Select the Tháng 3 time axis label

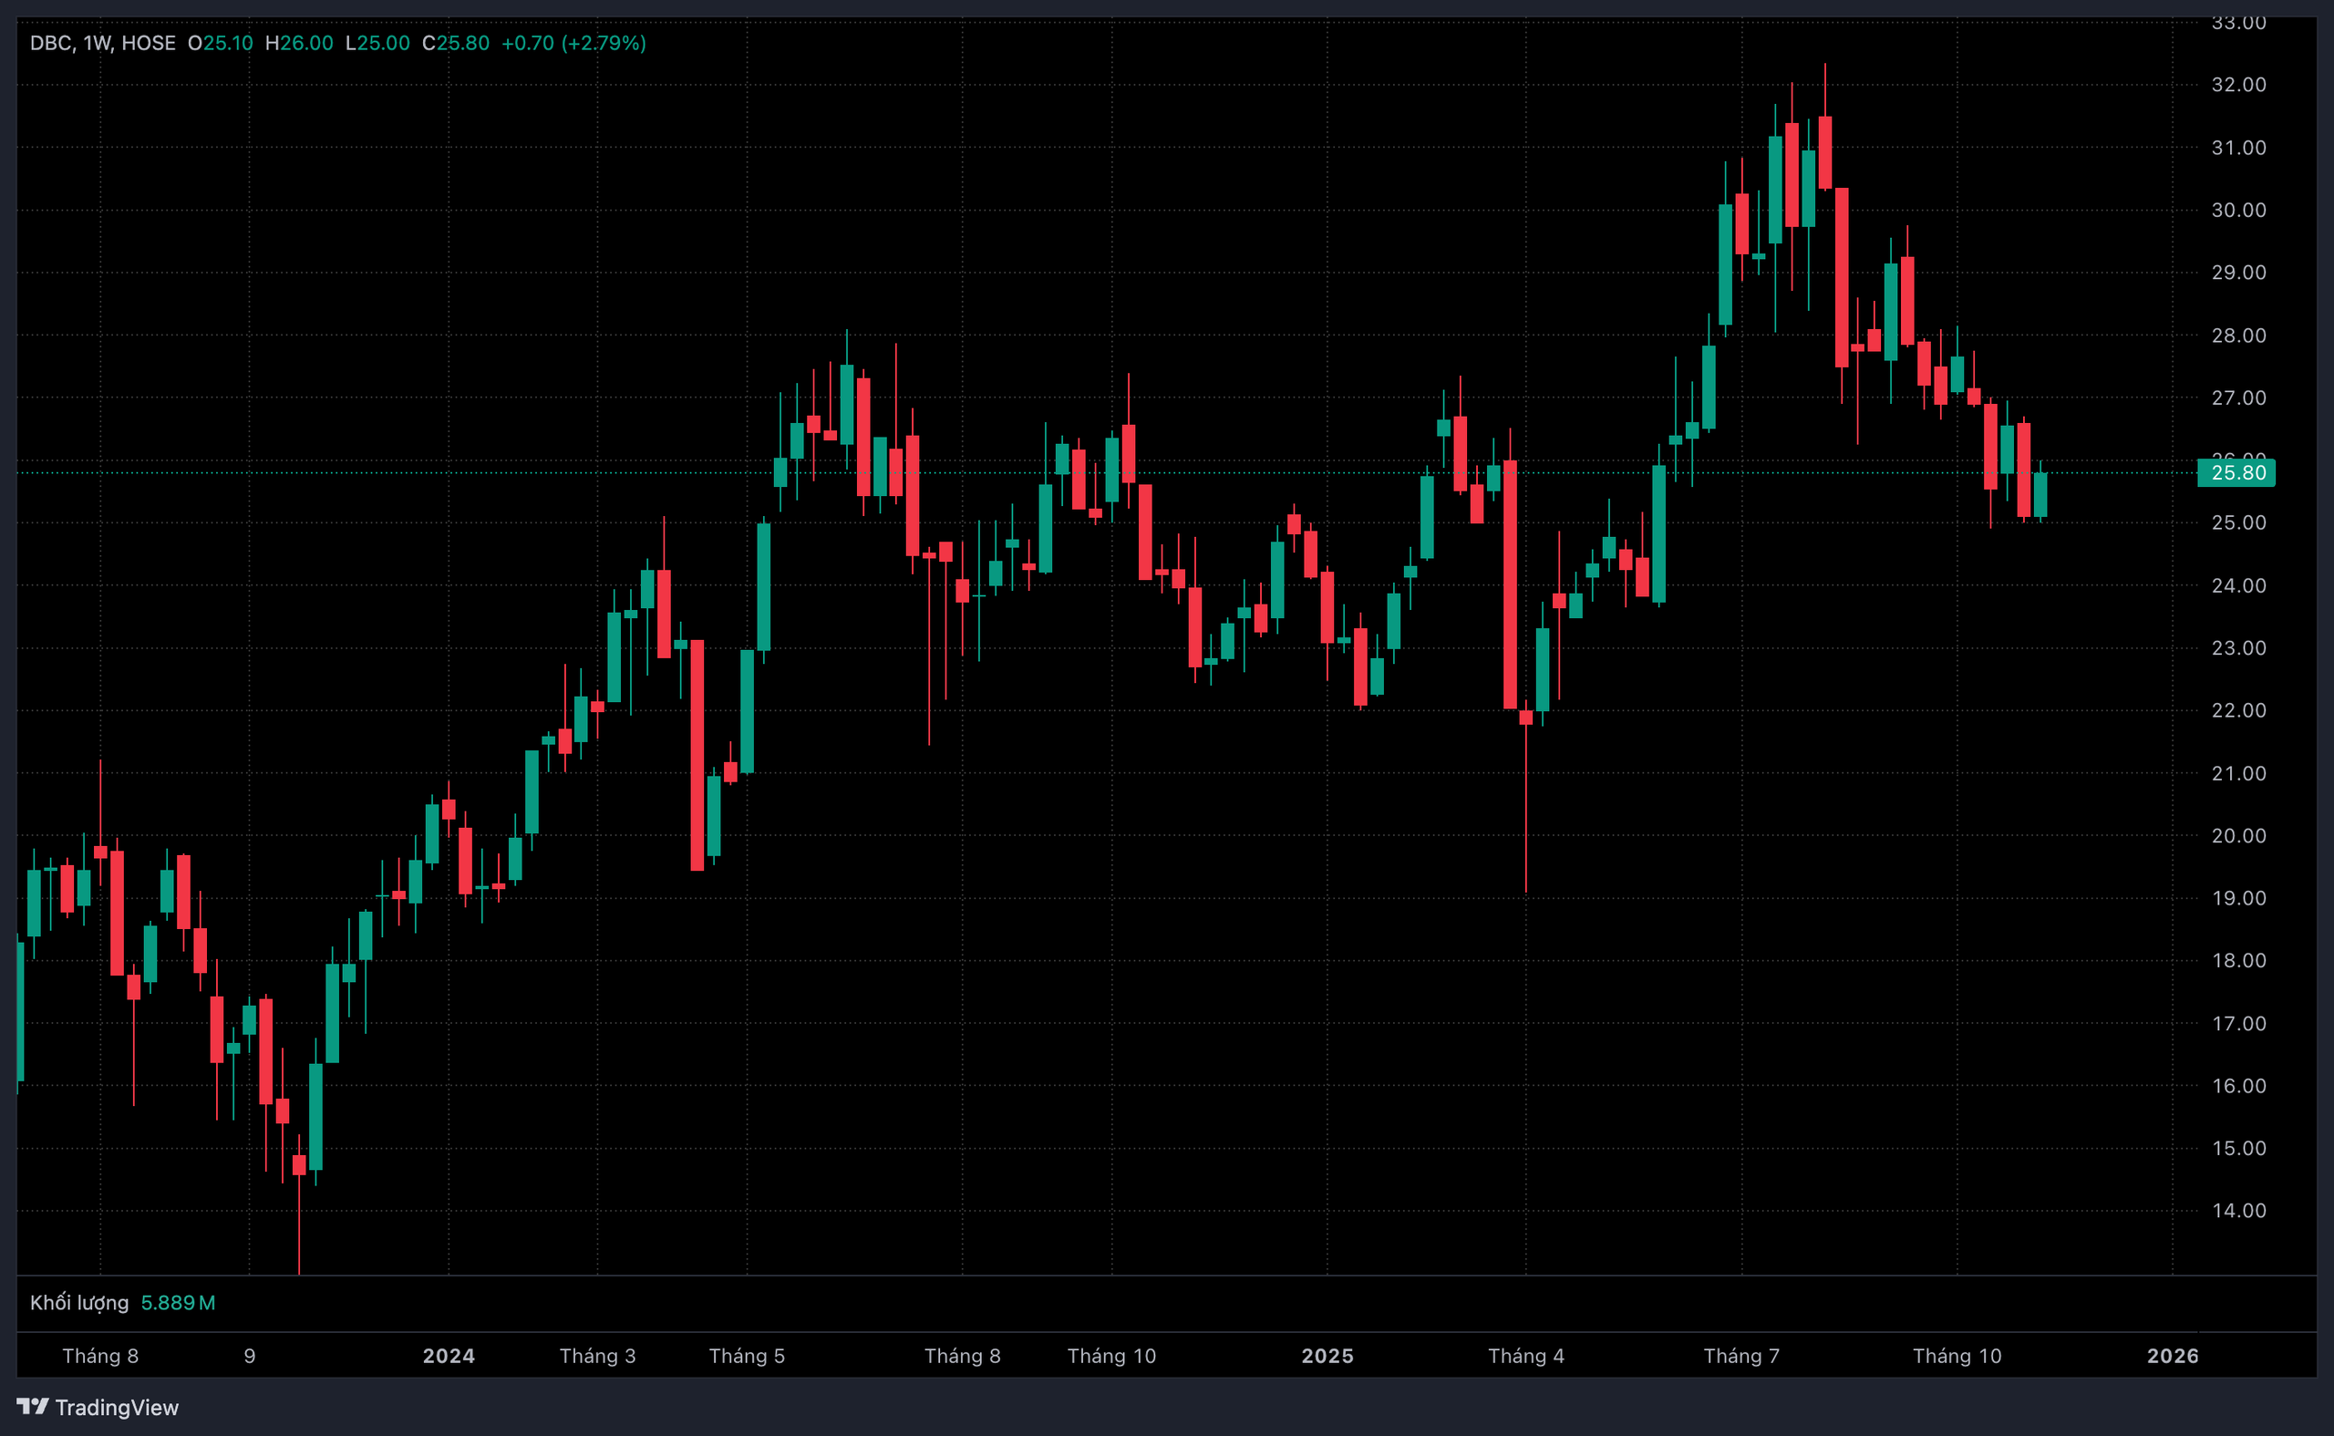point(597,1355)
